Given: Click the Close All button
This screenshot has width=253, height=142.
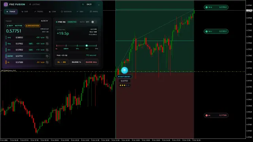Looking at the screenshot, I should (91, 62).
